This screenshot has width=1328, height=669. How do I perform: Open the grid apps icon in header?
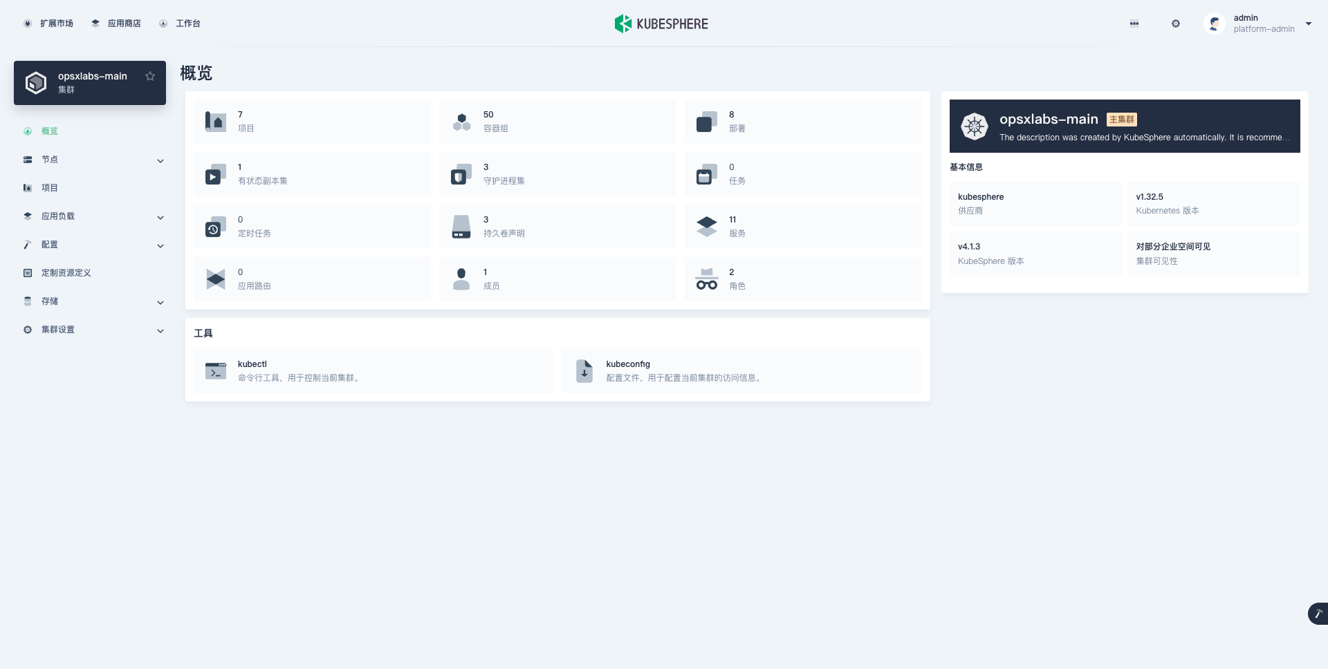(1134, 23)
